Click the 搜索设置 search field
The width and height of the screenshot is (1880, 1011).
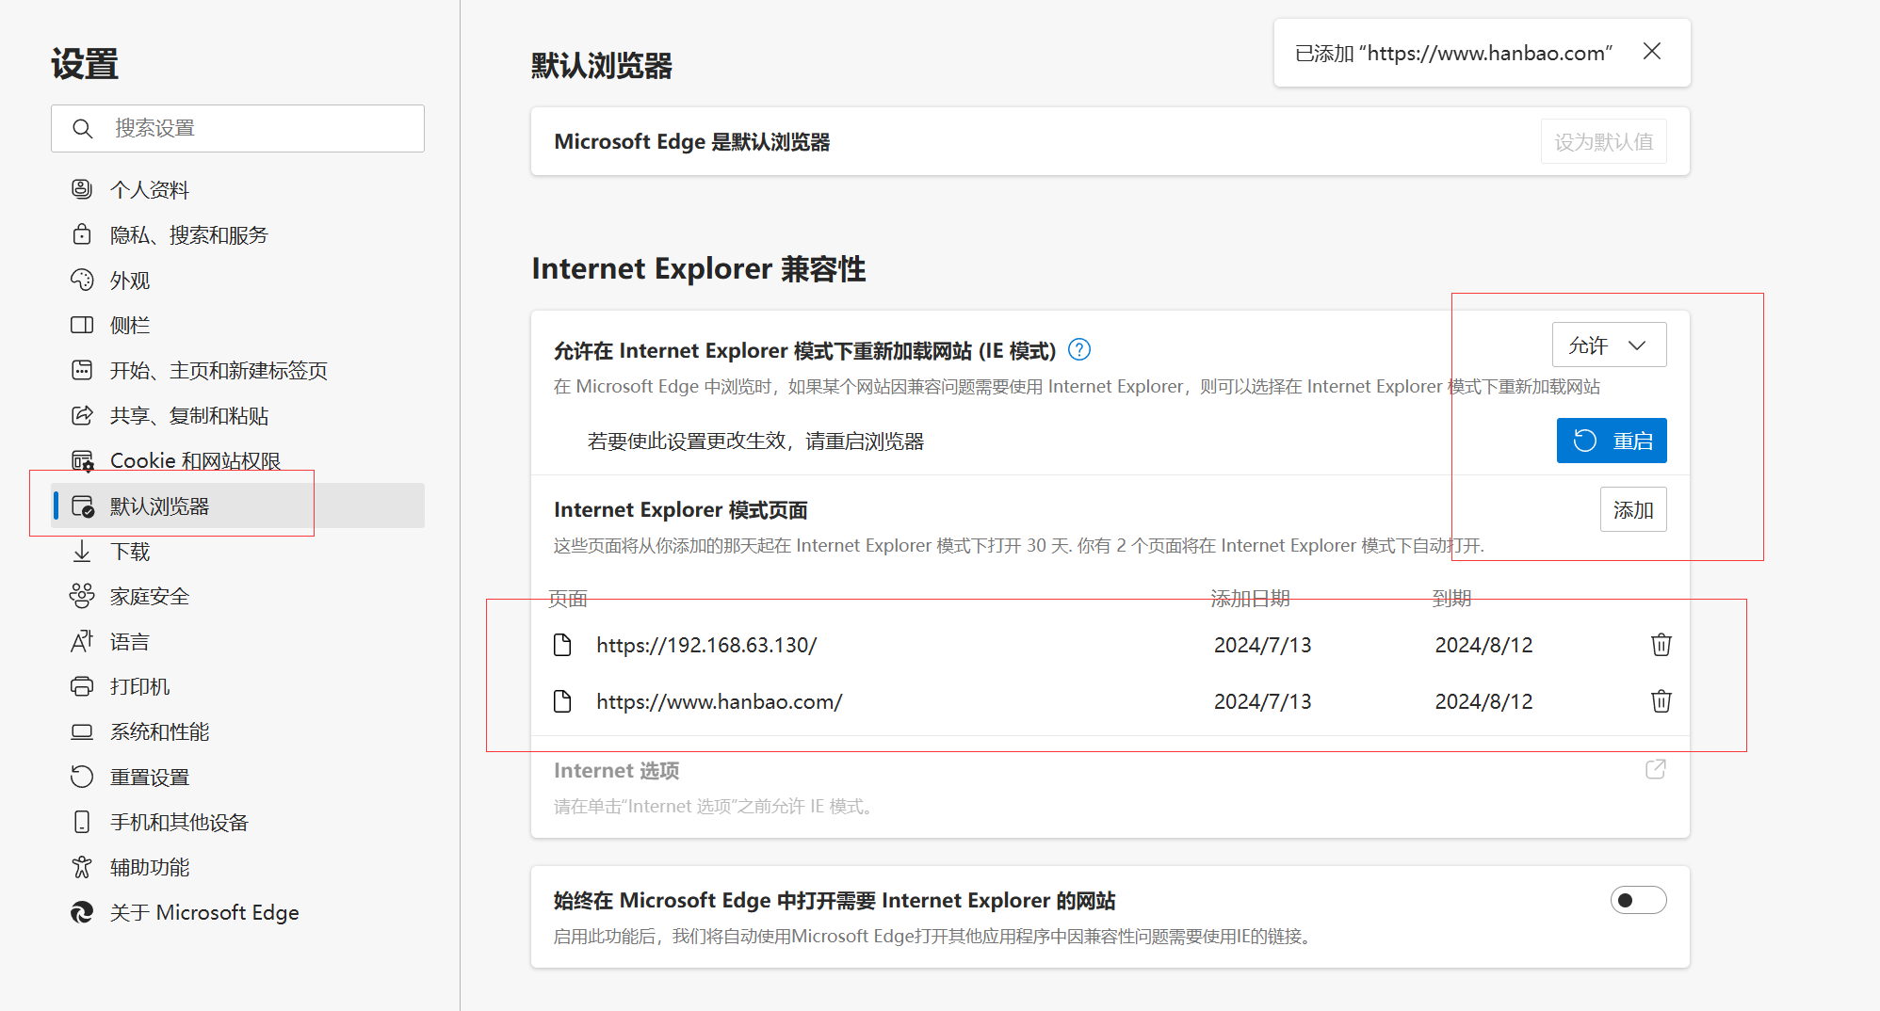(237, 128)
